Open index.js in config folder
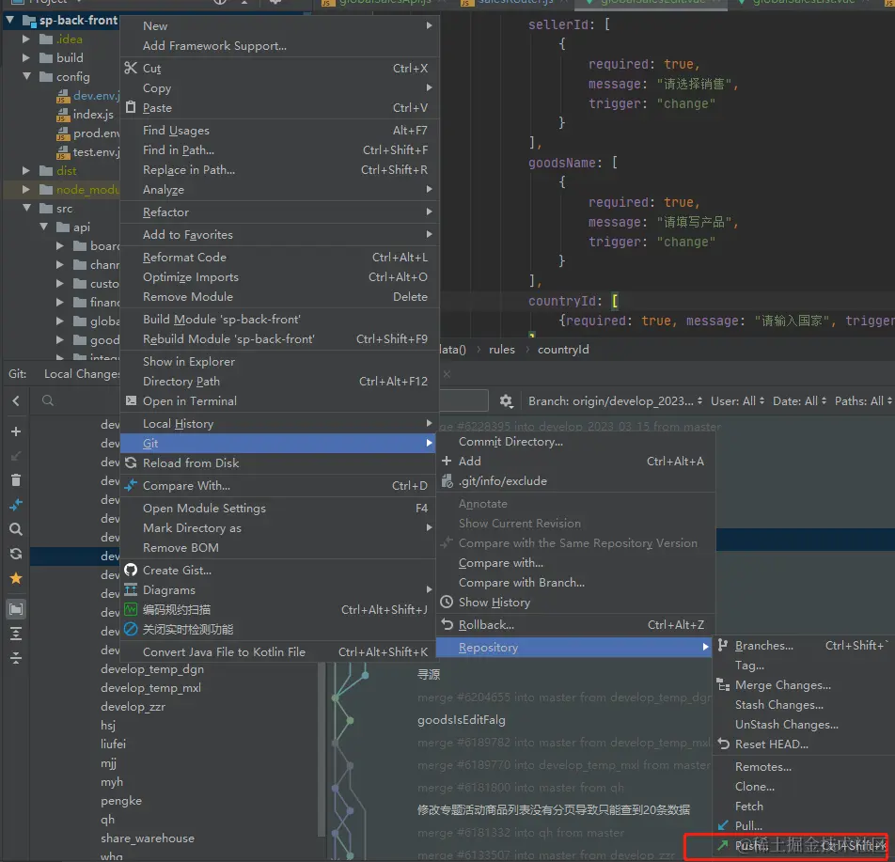The width and height of the screenshot is (895, 862). point(93,114)
